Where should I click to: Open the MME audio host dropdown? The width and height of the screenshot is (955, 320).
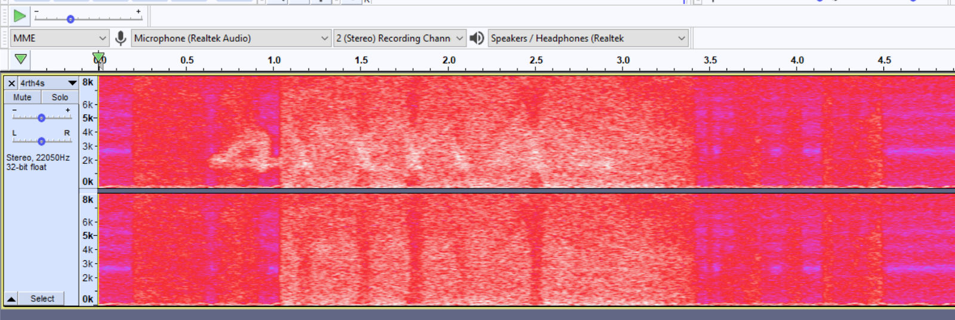tap(60, 38)
